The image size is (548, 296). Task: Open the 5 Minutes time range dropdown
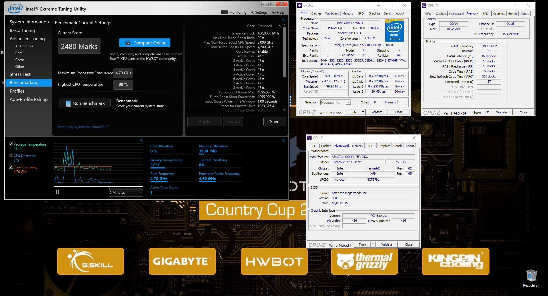tap(126, 193)
